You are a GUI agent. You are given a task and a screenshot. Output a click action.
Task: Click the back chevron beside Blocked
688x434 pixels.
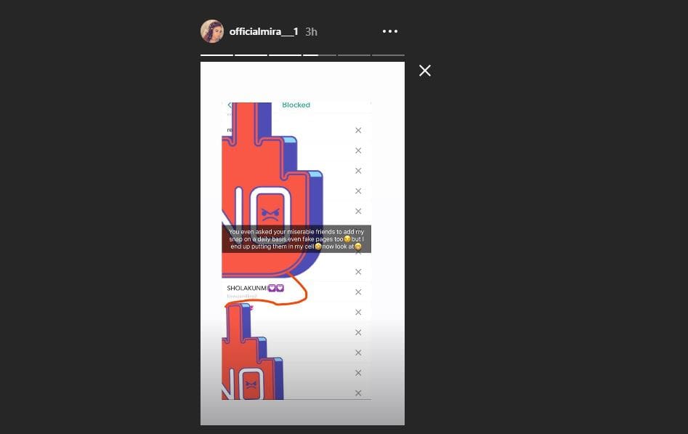(x=229, y=105)
